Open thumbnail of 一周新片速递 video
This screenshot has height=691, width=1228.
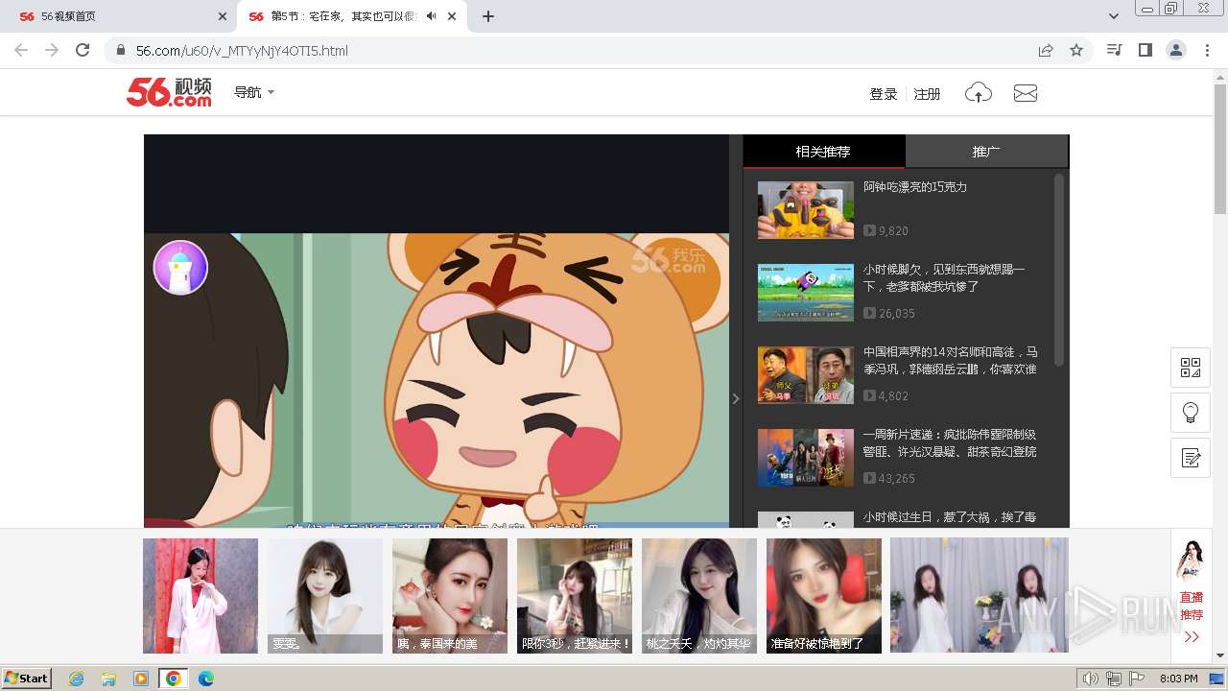pyautogui.click(x=806, y=458)
